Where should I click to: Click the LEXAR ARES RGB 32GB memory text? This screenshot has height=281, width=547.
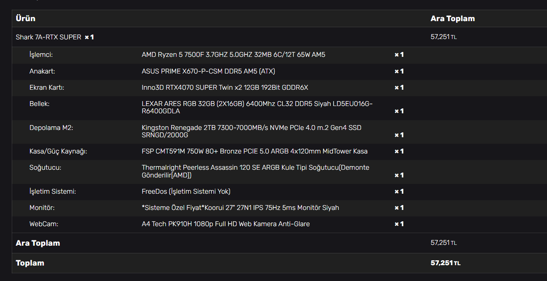pos(257,107)
